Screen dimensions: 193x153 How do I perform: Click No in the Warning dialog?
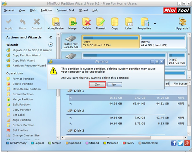point(114,84)
